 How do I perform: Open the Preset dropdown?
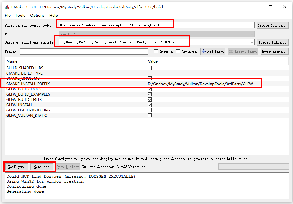point(157,34)
